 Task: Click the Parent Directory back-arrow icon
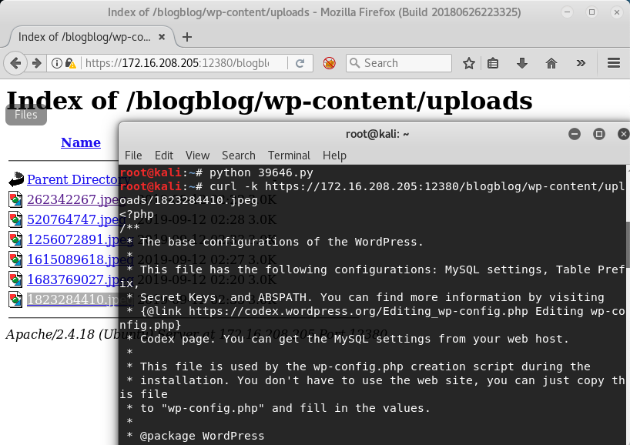coord(15,179)
